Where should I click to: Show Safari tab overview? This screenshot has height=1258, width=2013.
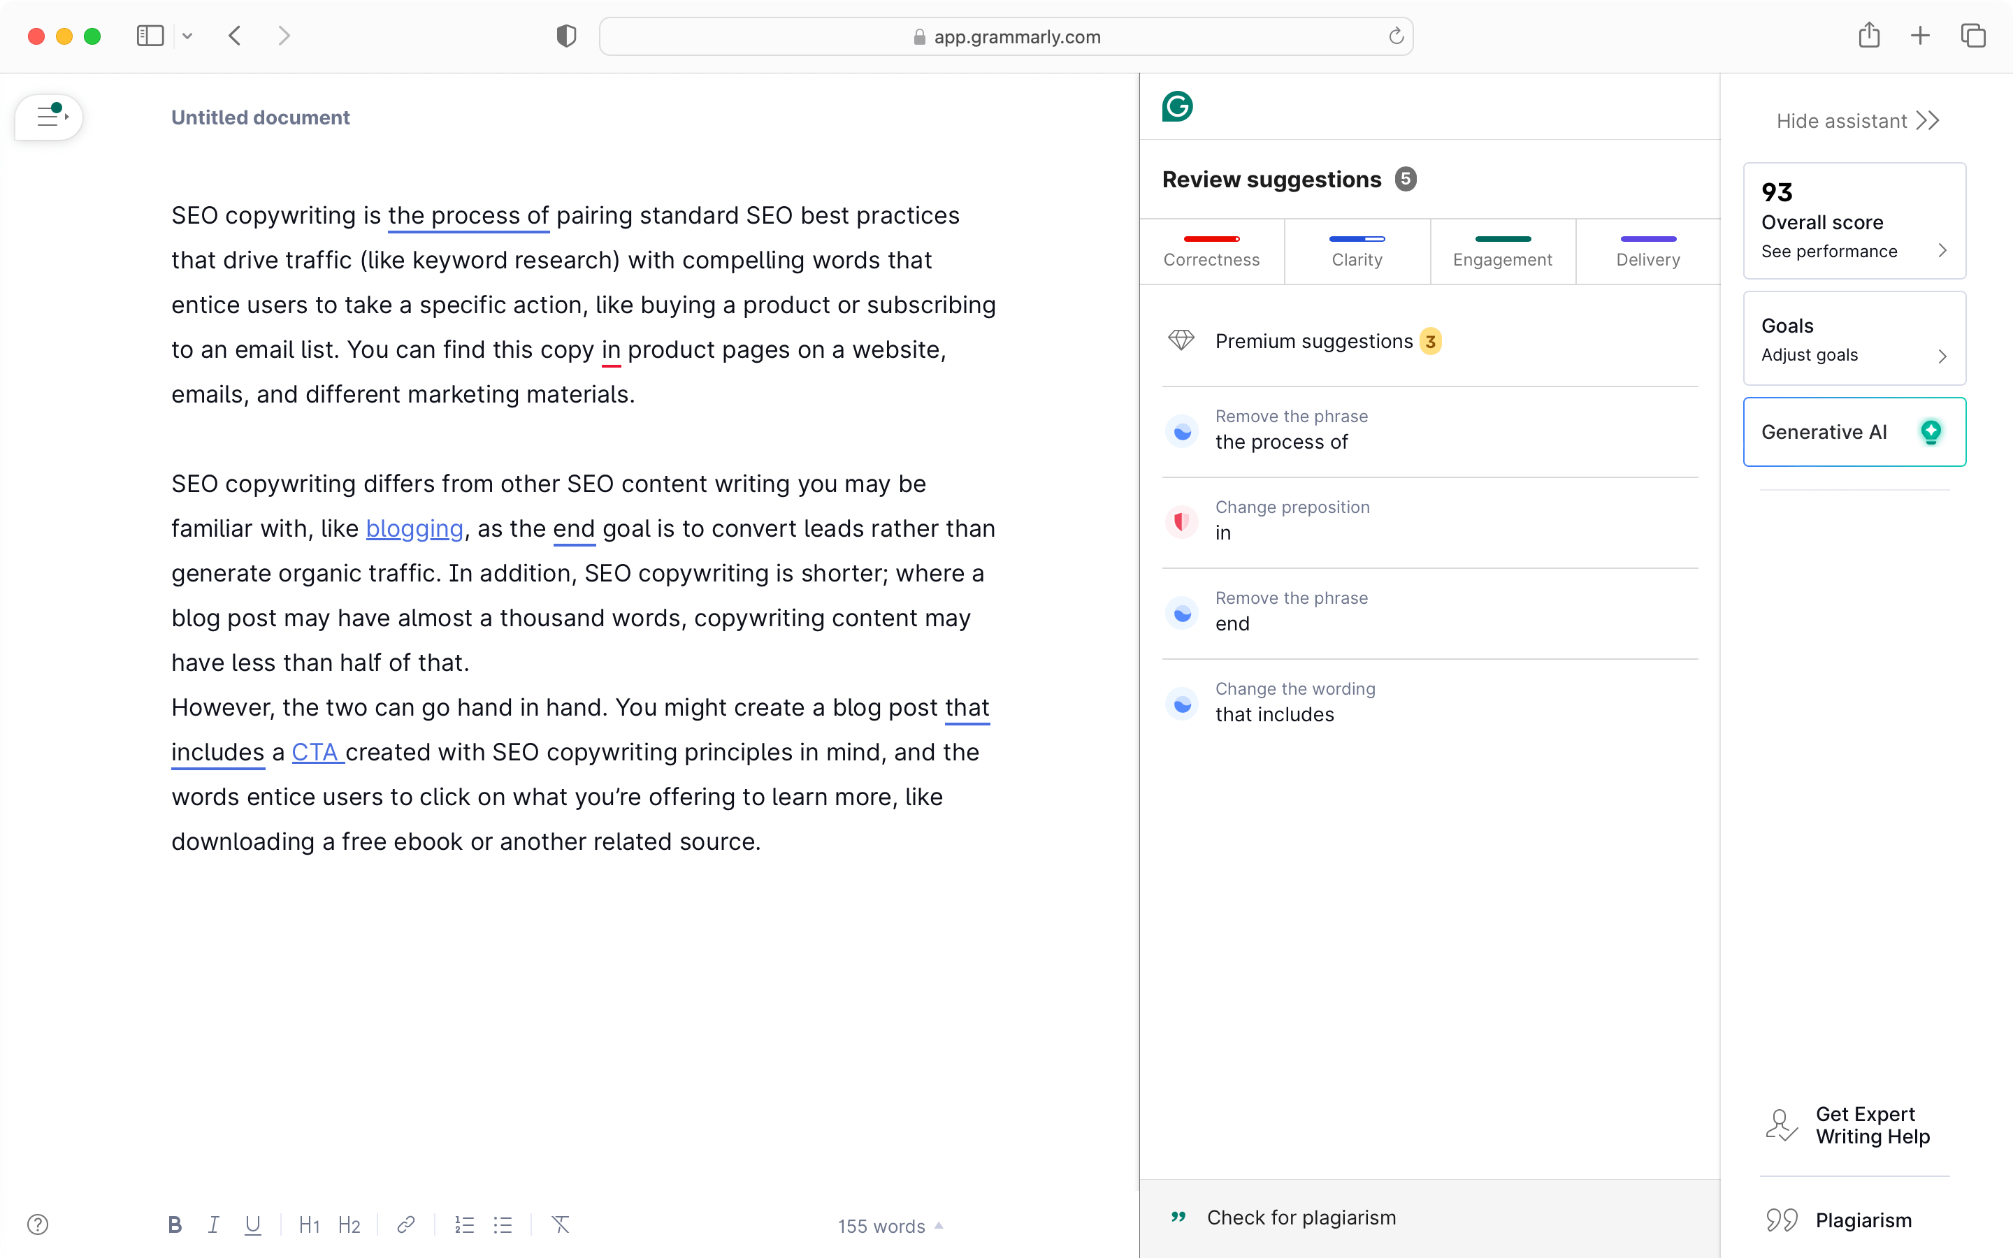tap(1973, 36)
